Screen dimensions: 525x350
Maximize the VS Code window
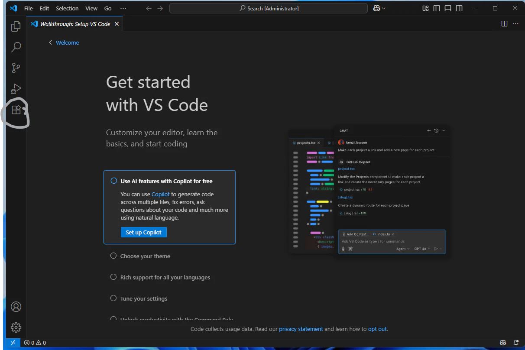pyautogui.click(x=495, y=8)
